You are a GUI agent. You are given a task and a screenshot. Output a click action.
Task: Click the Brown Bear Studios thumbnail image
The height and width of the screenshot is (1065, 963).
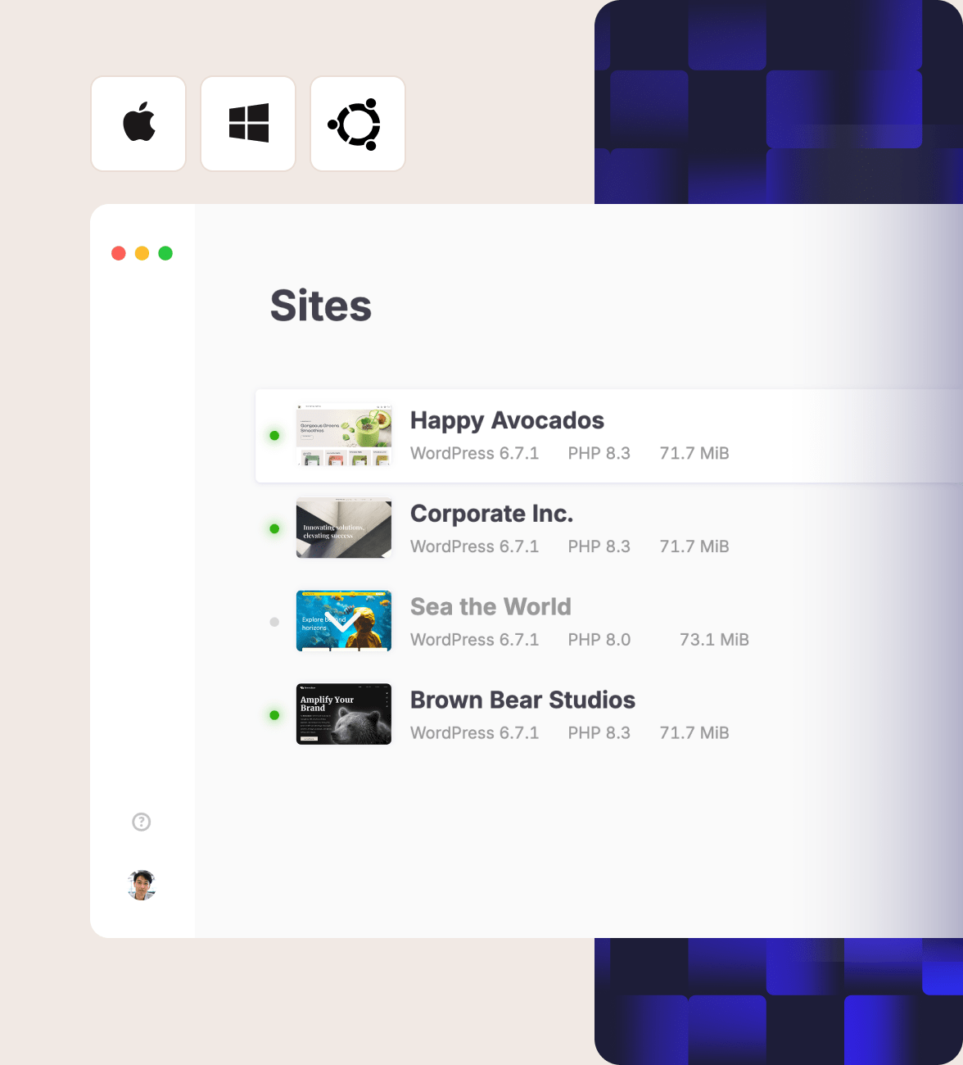pos(344,714)
